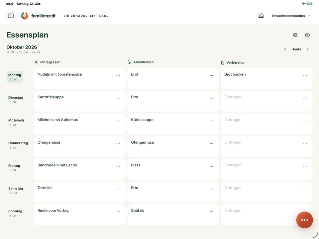Fill in Dienstag's Vorbereiten entry
Screen dimensions: 319x239
pyautogui.click(x=266, y=101)
